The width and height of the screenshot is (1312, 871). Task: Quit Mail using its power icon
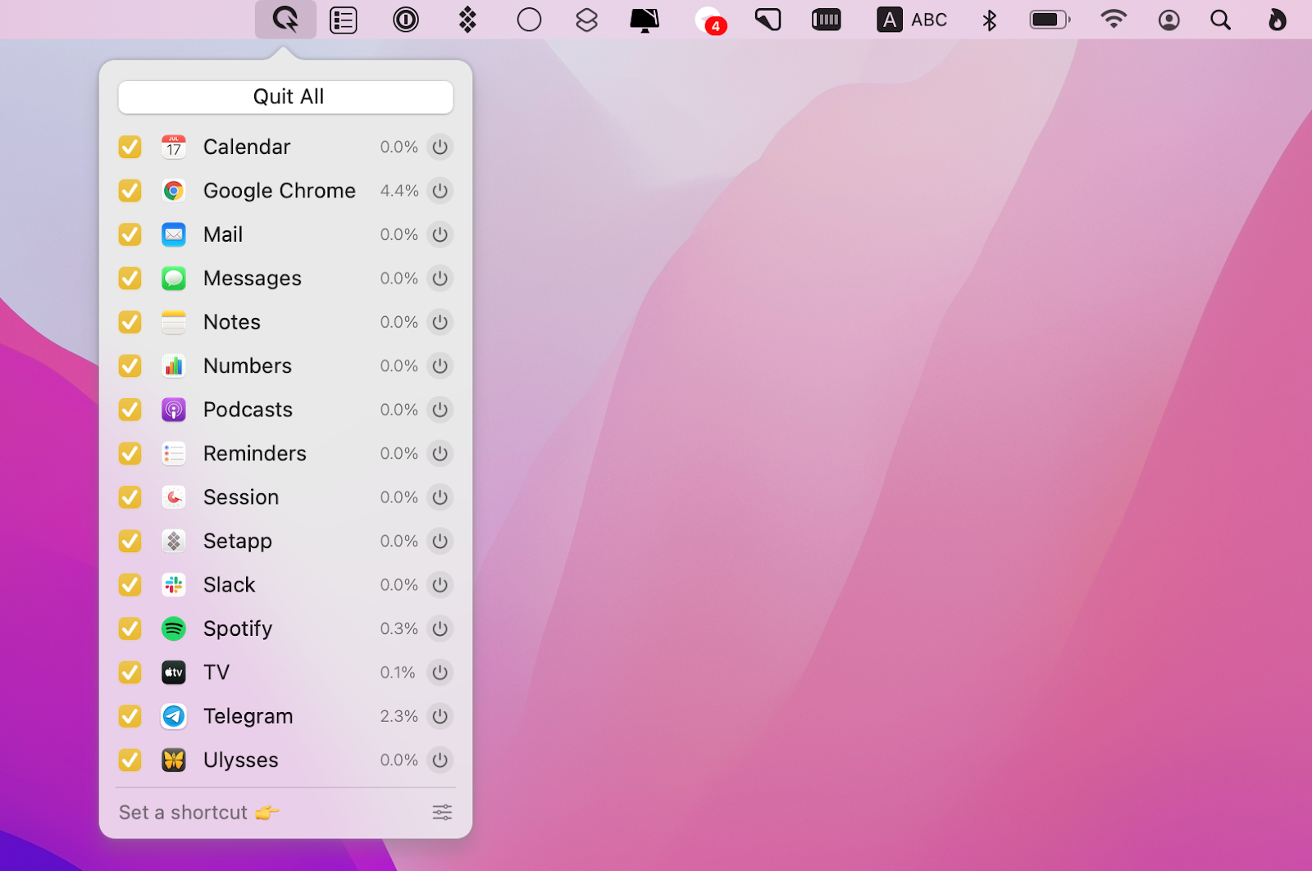[440, 234]
